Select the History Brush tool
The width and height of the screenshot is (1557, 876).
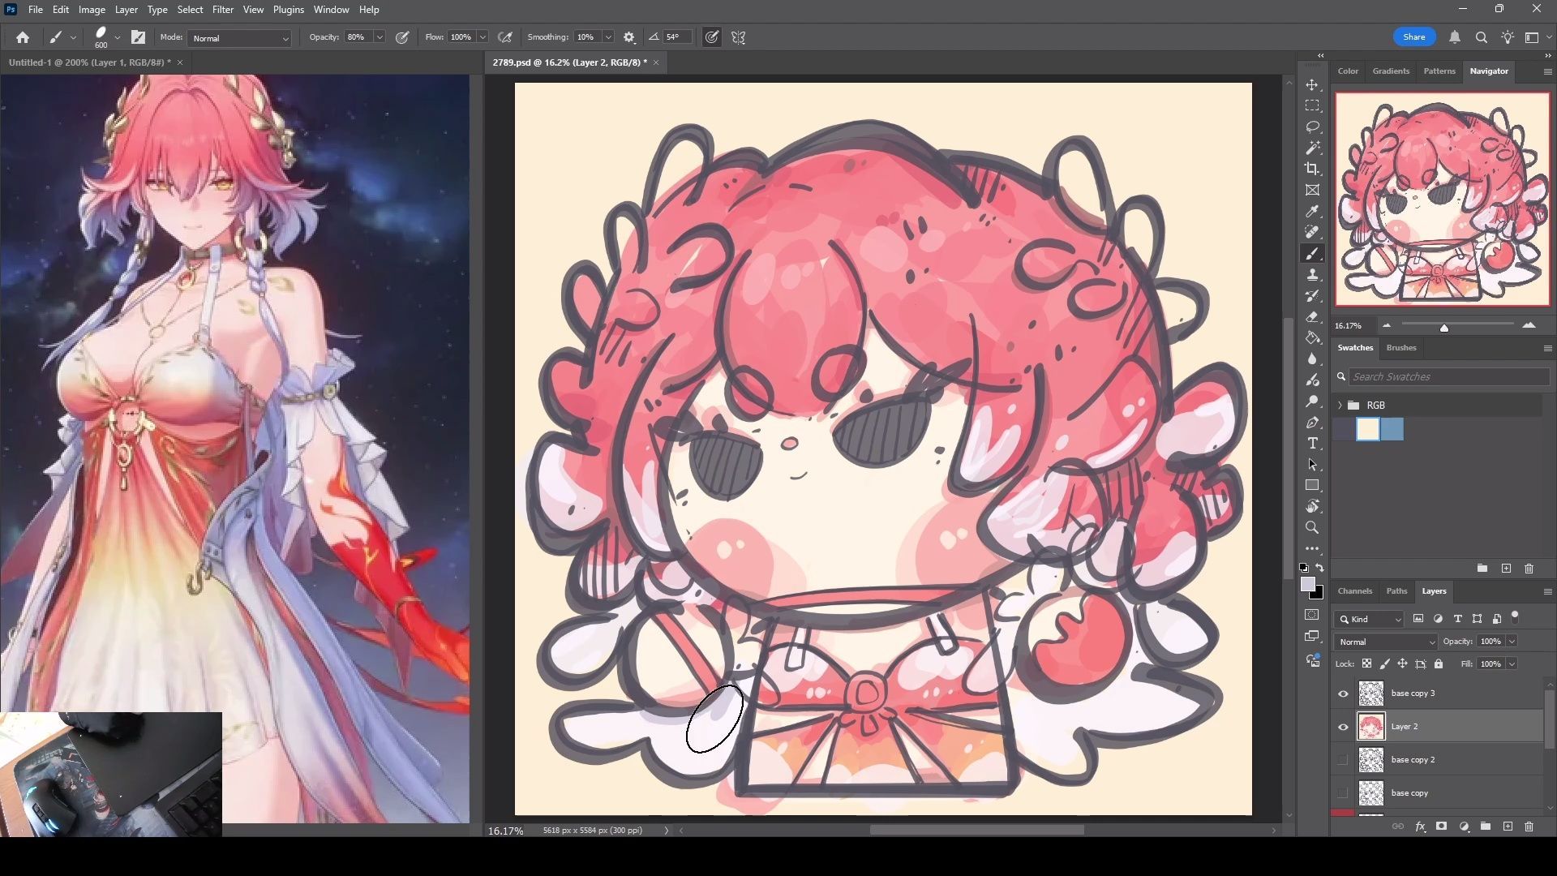(1312, 296)
